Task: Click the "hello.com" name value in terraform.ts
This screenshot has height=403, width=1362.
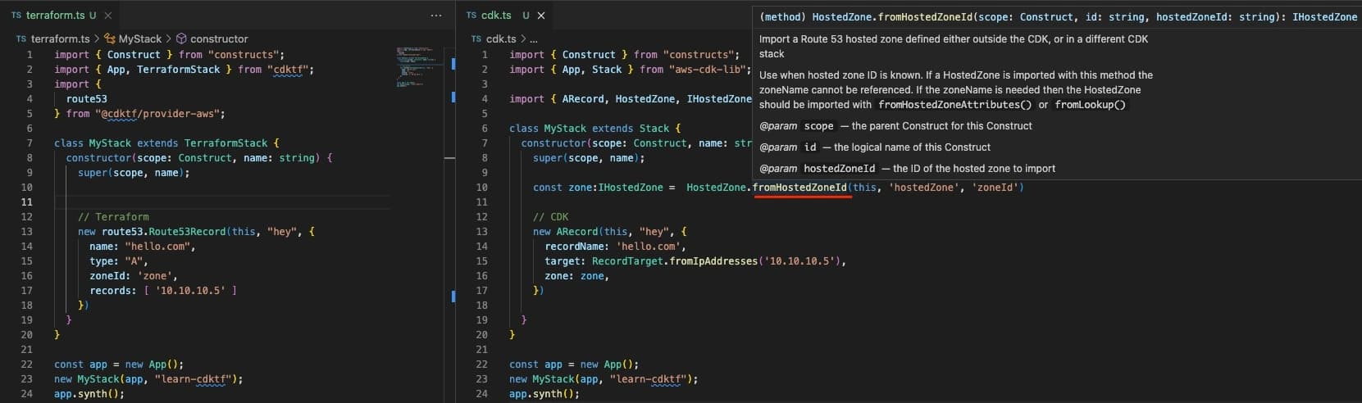Action: (x=157, y=247)
